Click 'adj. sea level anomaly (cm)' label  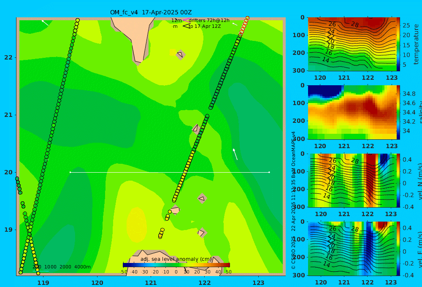click(176, 259)
